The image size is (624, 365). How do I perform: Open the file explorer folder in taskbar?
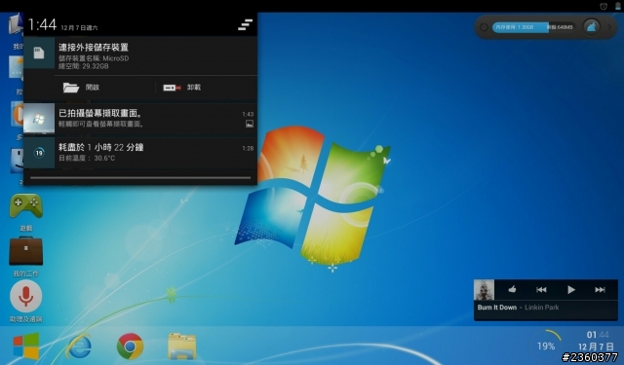point(182,347)
